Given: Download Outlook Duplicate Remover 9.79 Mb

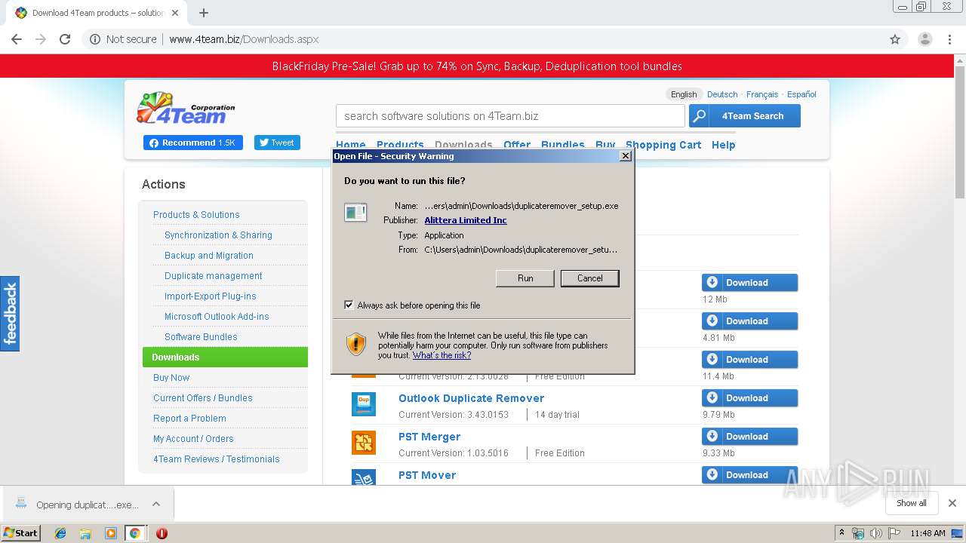Looking at the screenshot, I should [749, 398].
